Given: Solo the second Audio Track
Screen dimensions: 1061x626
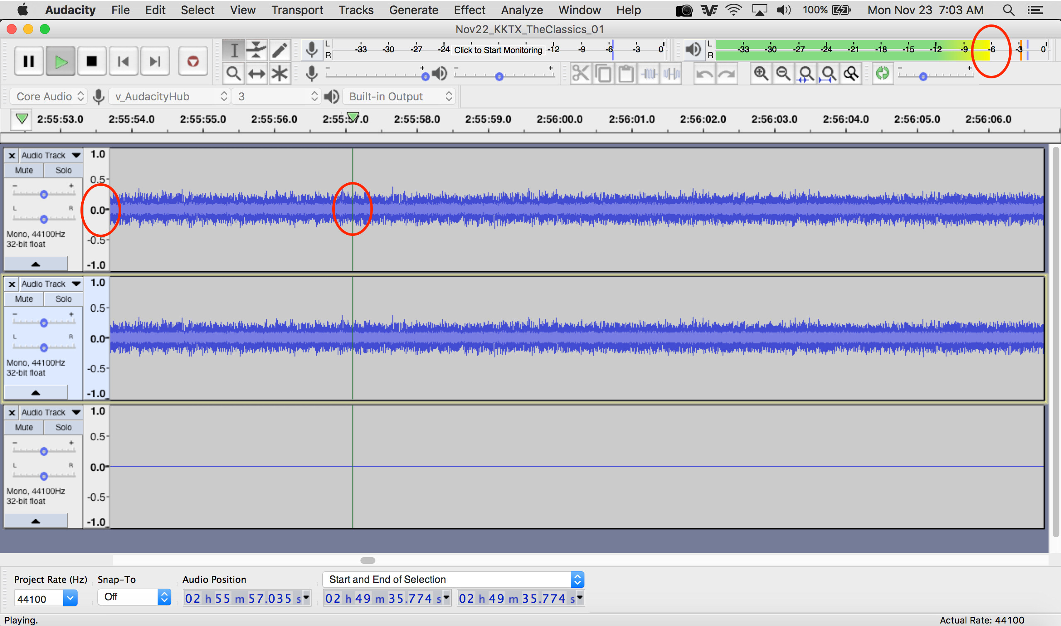Looking at the screenshot, I should [63, 299].
